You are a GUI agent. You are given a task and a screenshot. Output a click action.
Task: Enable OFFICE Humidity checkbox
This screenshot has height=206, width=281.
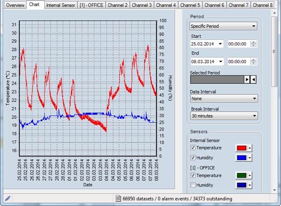coord(193,185)
